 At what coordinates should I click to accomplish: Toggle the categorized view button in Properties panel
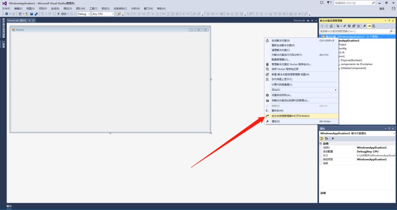[x=322, y=139]
